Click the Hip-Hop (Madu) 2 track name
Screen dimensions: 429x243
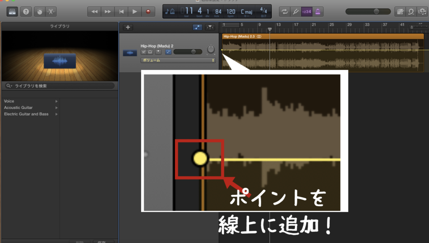point(157,46)
